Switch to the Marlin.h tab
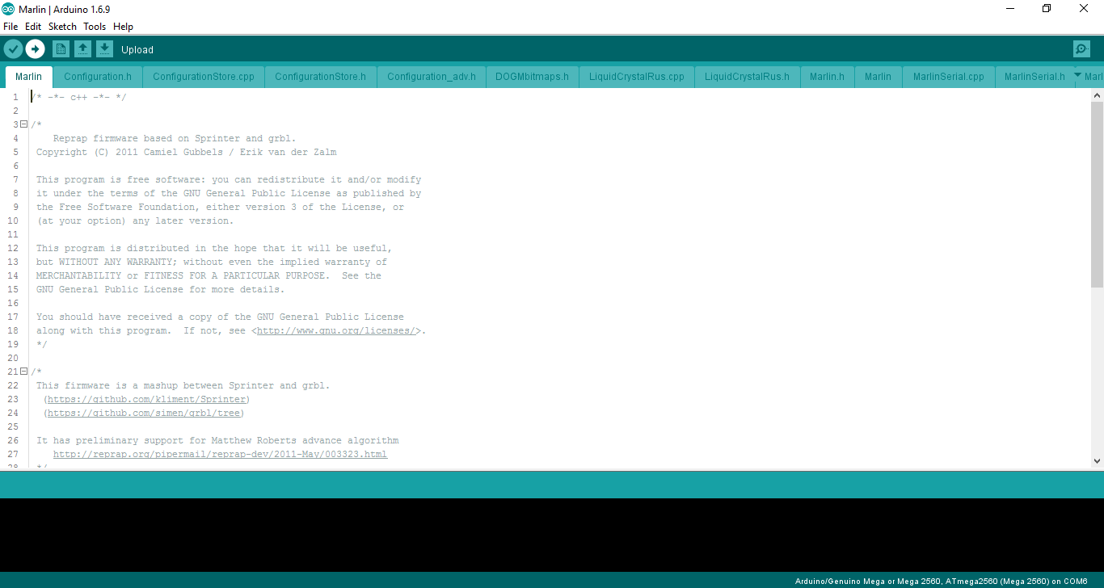 coord(828,77)
